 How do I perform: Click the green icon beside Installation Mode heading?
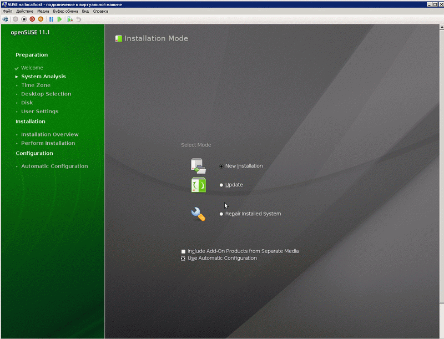tap(119, 38)
